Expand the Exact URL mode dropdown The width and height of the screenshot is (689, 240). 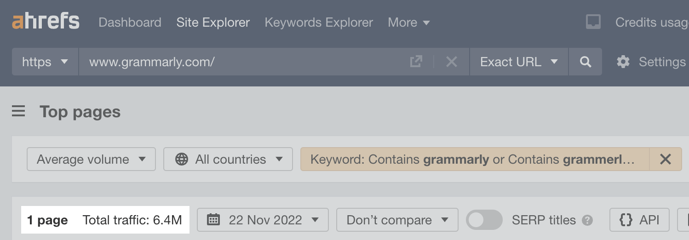click(x=519, y=62)
